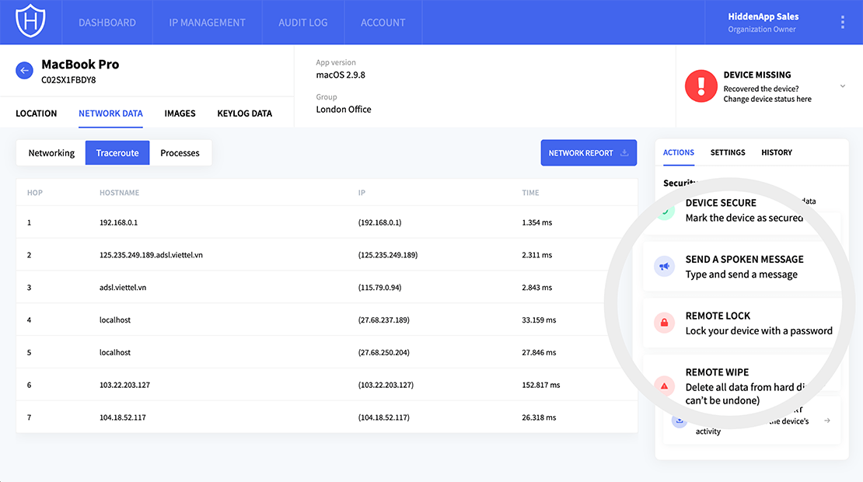The height and width of the screenshot is (482, 863).
Task: Click time value 1.354 ms
Action: pyautogui.click(x=536, y=222)
